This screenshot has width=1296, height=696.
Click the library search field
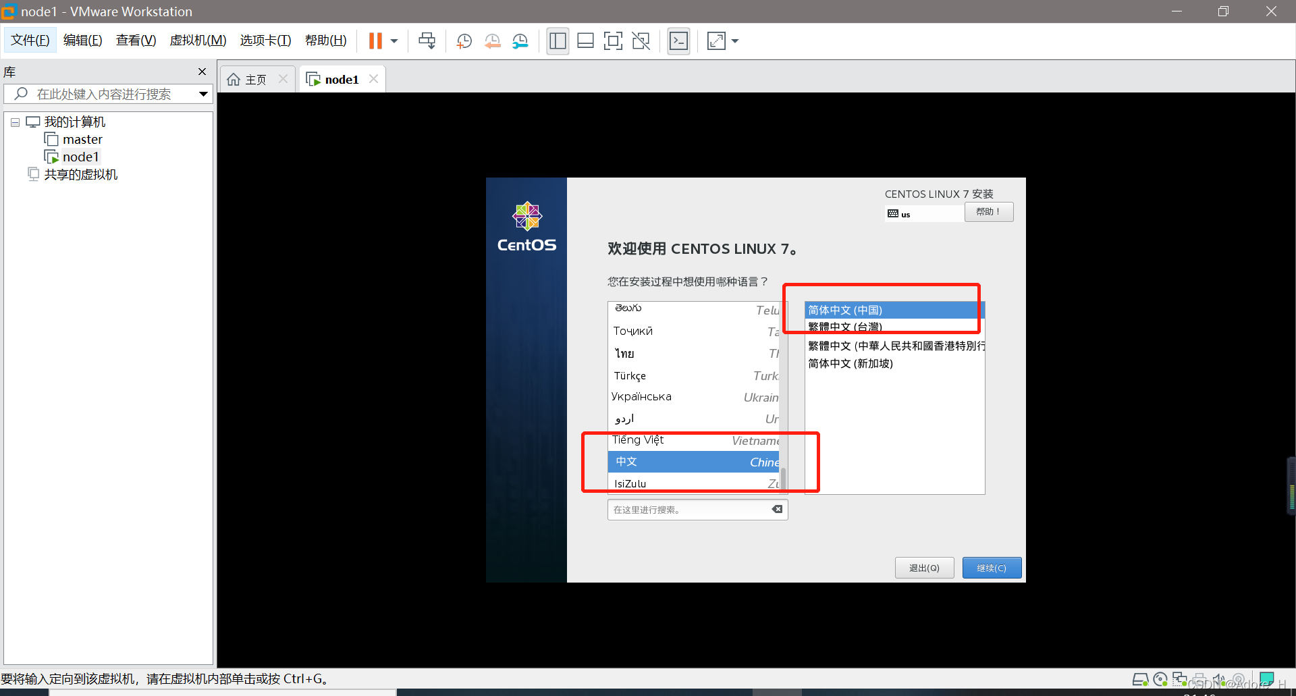pos(108,94)
